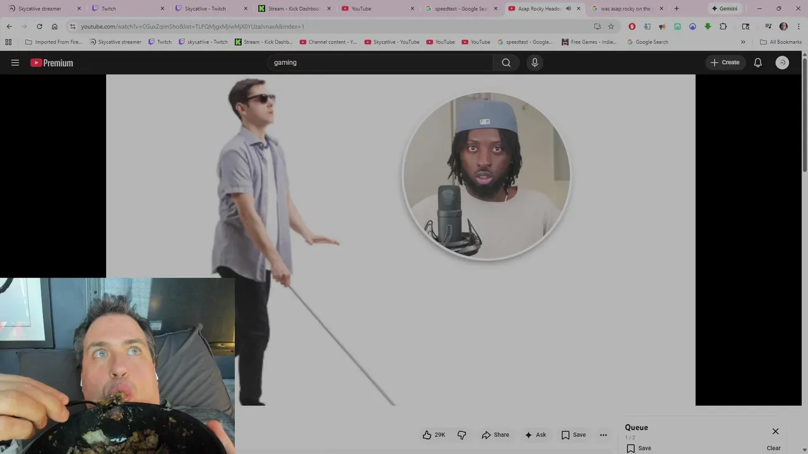Image resolution: width=808 pixels, height=454 pixels.
Task: View site information icon in address bar
Action: 73,26
